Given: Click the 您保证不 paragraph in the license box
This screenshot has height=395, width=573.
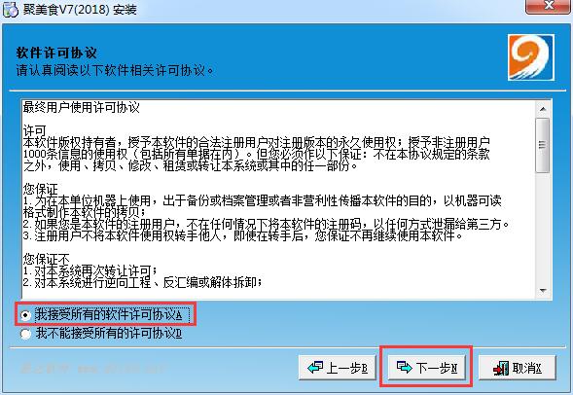Looking at the screenshot, I should [x=46, y=259].
